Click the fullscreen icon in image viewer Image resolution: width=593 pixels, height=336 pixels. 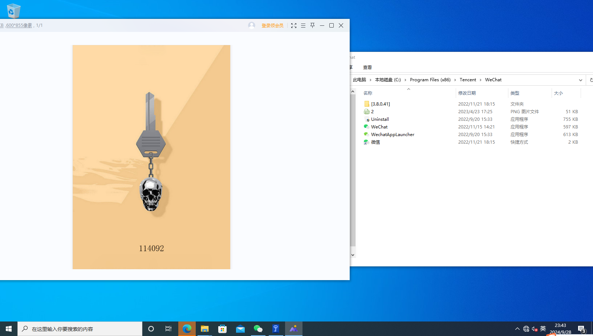click(x=294, y=25)
